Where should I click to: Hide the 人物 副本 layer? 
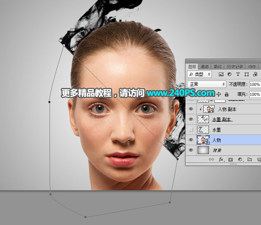(191, 109)
